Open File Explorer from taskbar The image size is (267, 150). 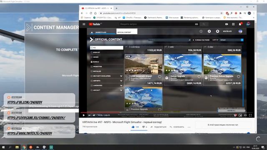pyautogui.click(x=17, y=147)
